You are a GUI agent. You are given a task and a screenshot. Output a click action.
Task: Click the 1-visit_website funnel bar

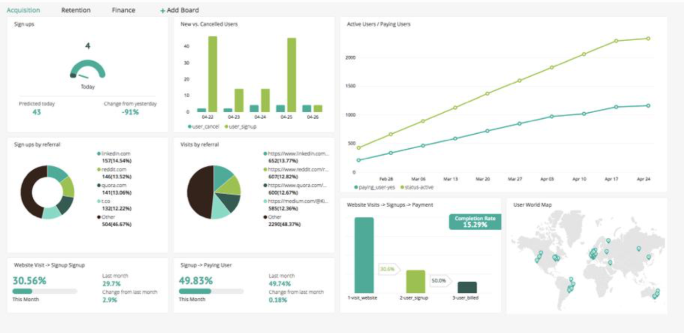click(x=364, y=255)
